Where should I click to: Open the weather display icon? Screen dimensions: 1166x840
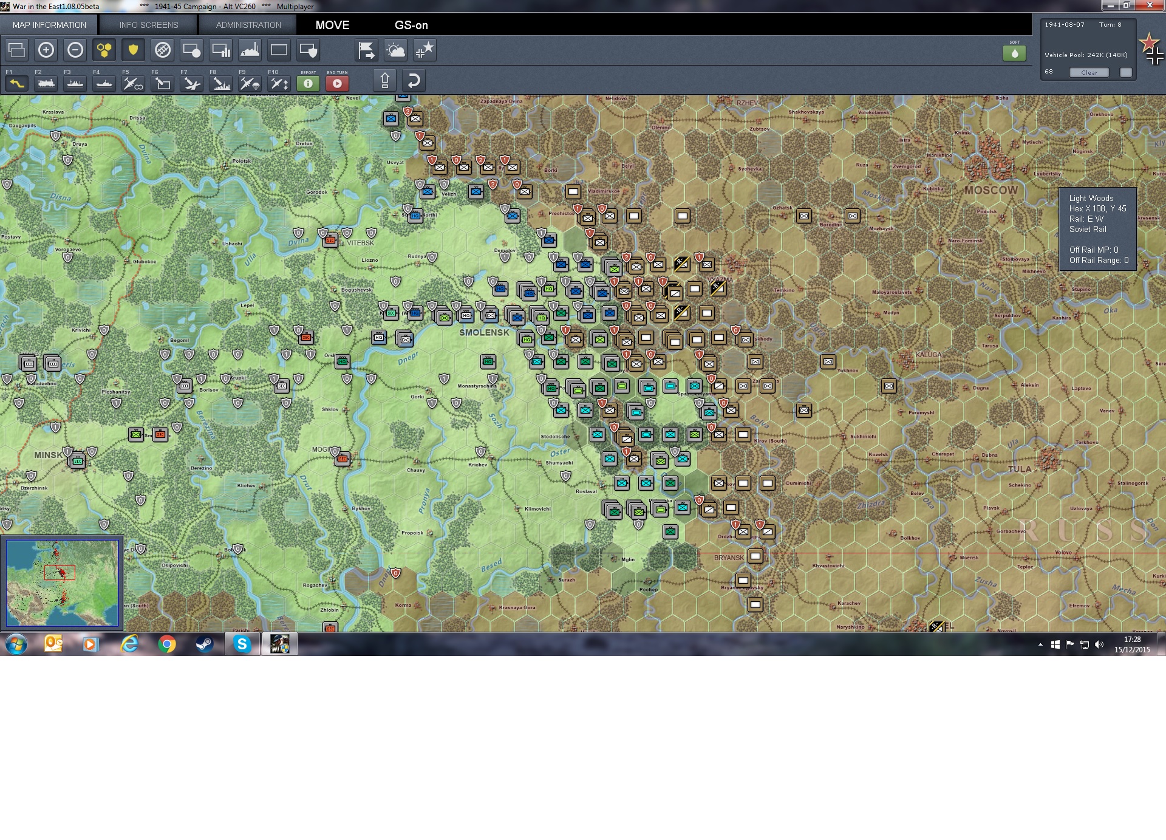point(396,50)
